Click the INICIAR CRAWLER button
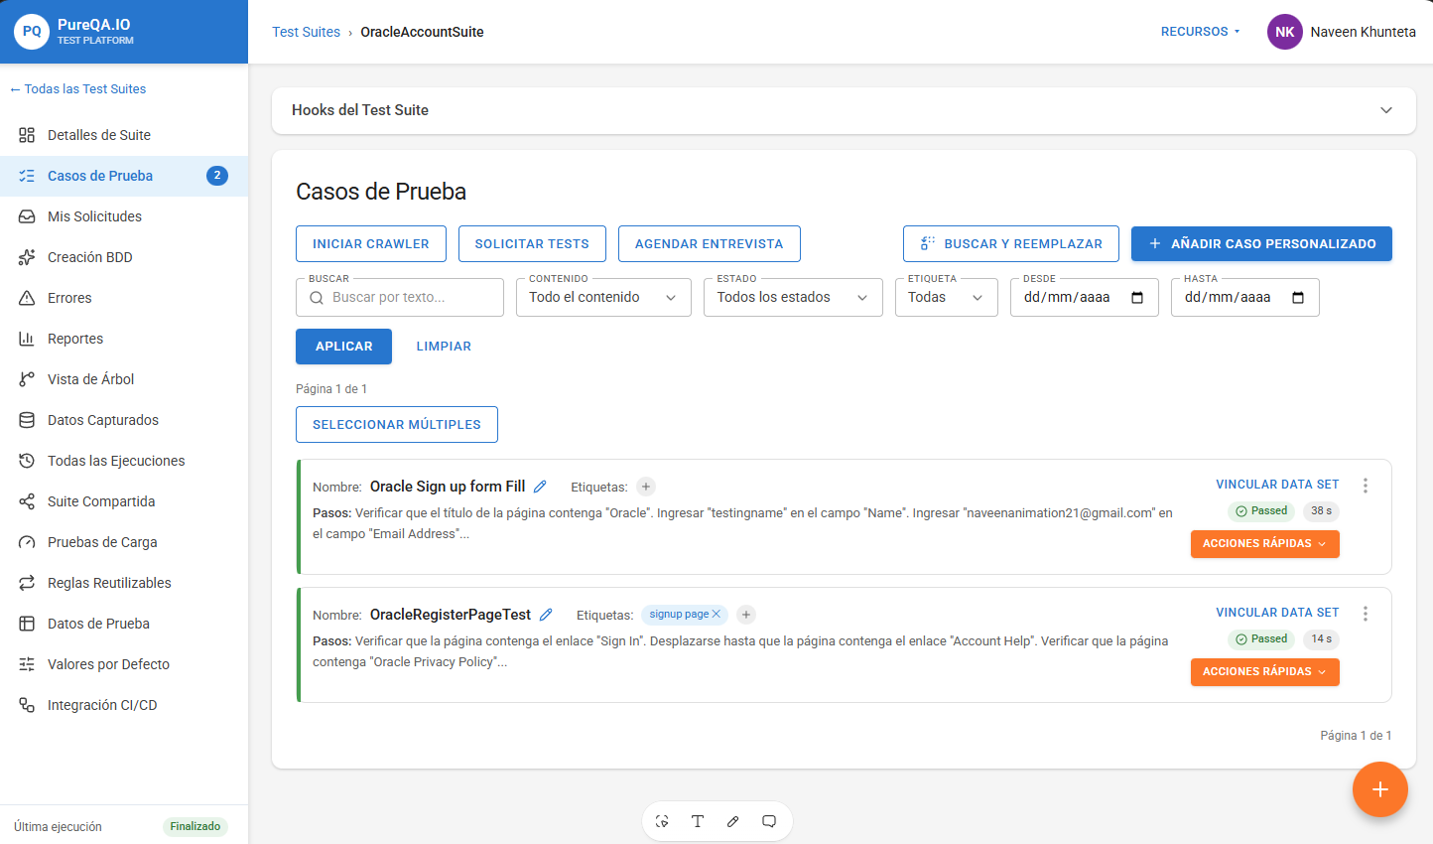The height and width of the screenshot is (844, 1433). [371, 244]
